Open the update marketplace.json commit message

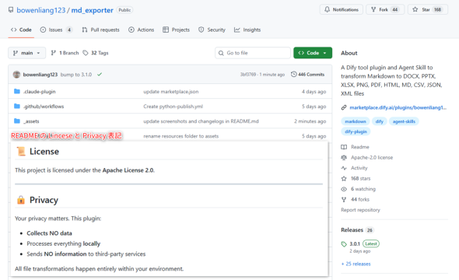(x=171, y=92)
